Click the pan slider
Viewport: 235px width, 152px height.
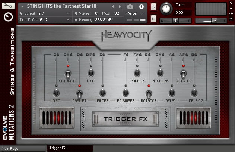pyautogui.click(x=175, y=21)
